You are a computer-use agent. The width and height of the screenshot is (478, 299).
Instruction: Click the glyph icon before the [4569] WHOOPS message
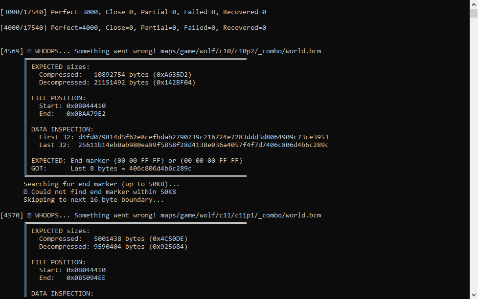point(29,51)
